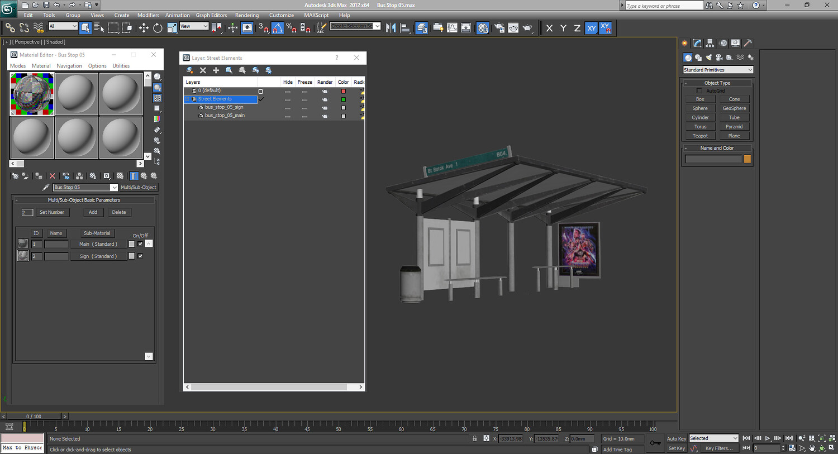The width and height of the screenshot is (838, 454).
Task: Toggle Hide for bus_stop_05_sign layer row
Action: click(288, 108)
